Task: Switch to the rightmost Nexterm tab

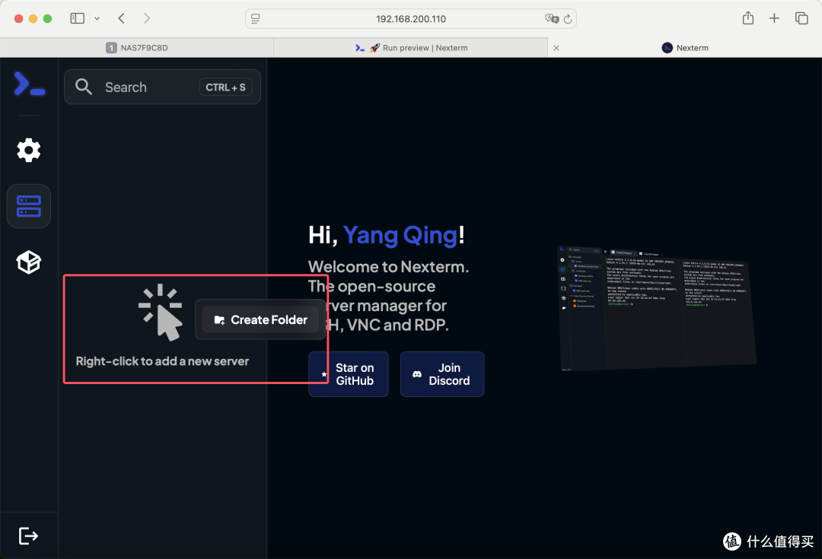Action: [x=685, y=47]
